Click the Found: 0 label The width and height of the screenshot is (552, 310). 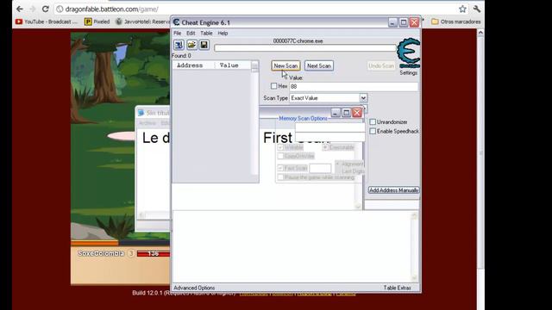click(x=181, y=56)
